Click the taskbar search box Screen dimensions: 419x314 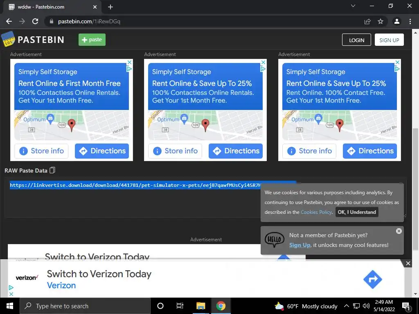point(85,306)
